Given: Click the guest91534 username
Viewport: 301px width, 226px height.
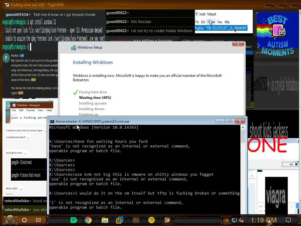Looking at the screenshot, I should click(17, 15).
